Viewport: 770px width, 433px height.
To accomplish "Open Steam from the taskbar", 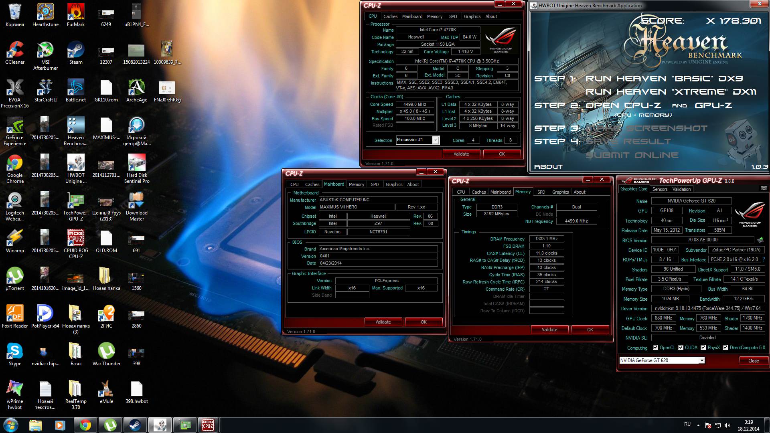I will [x=135, y=425].
